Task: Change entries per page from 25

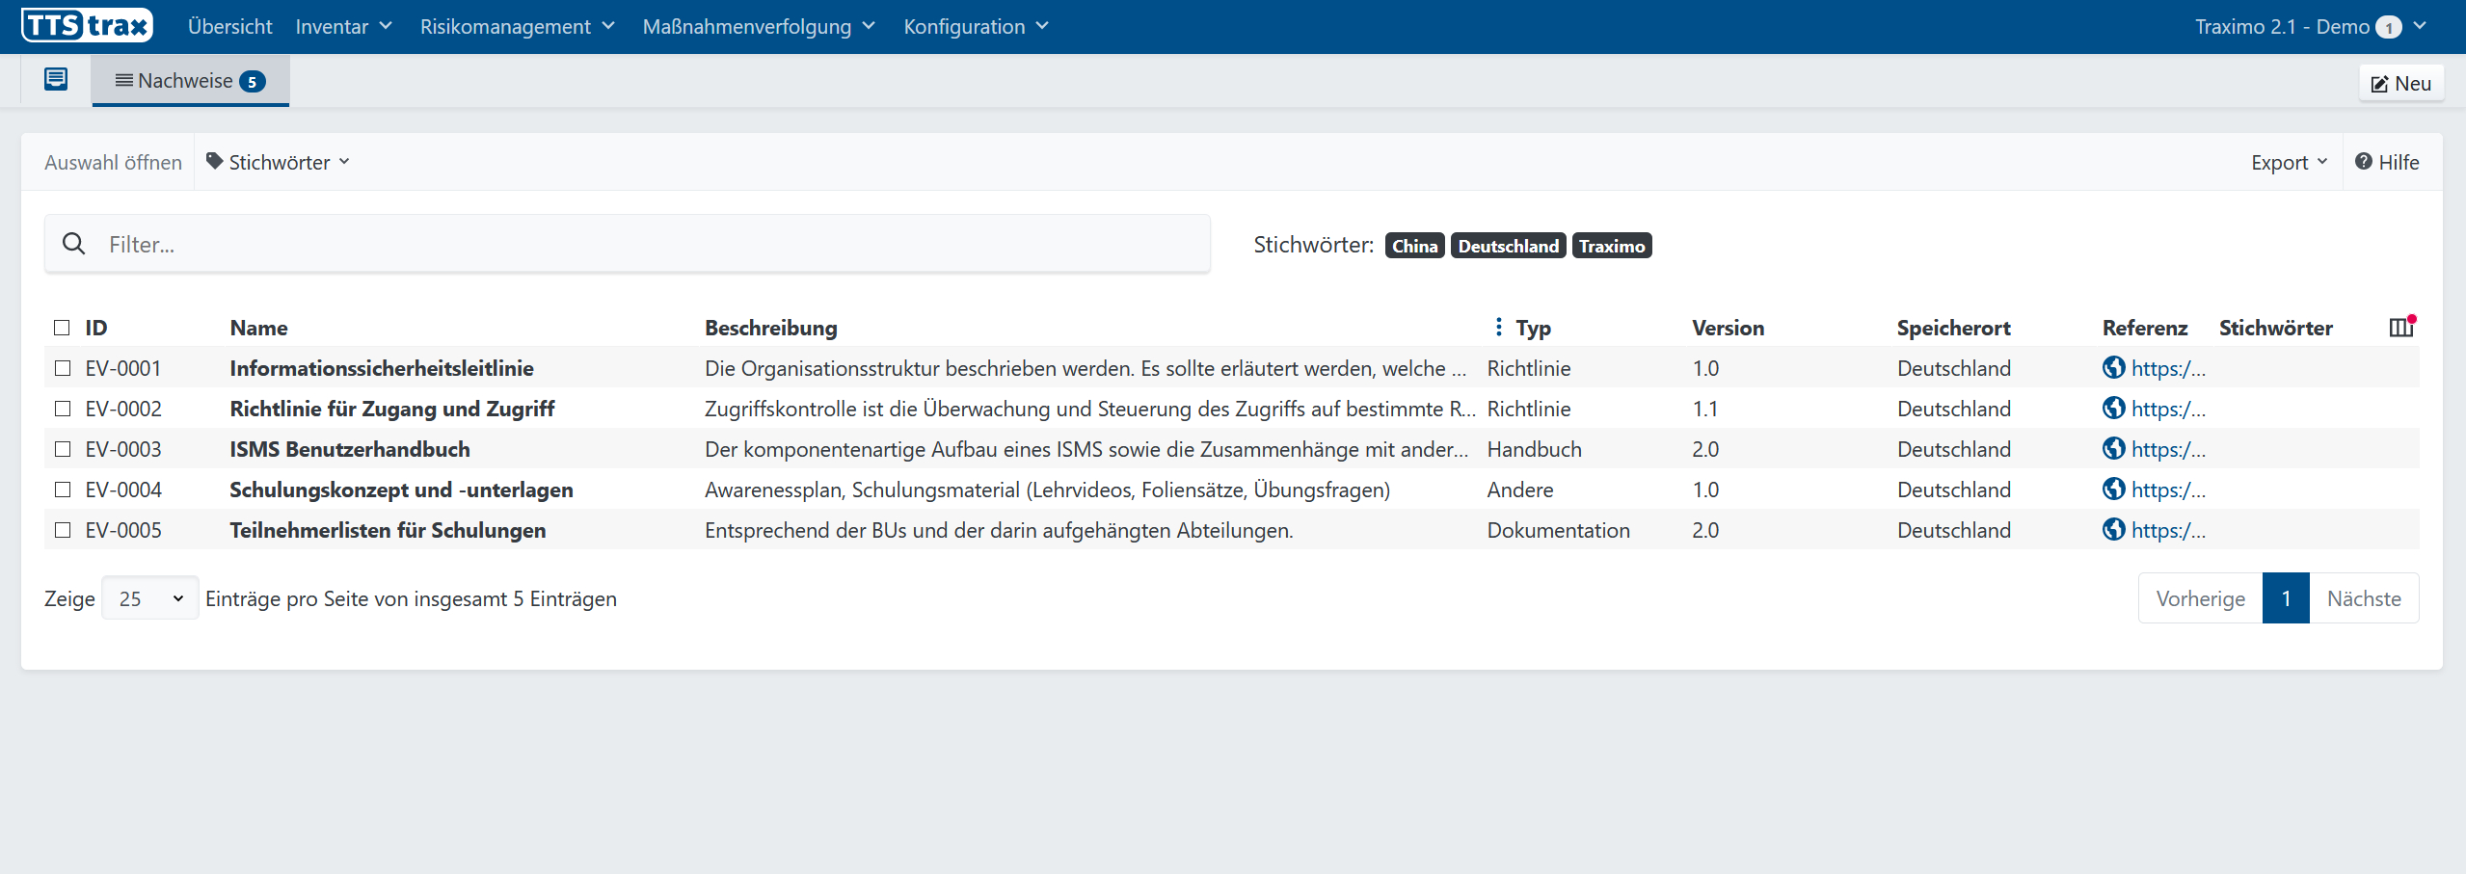Action: [x=150, y=598]
